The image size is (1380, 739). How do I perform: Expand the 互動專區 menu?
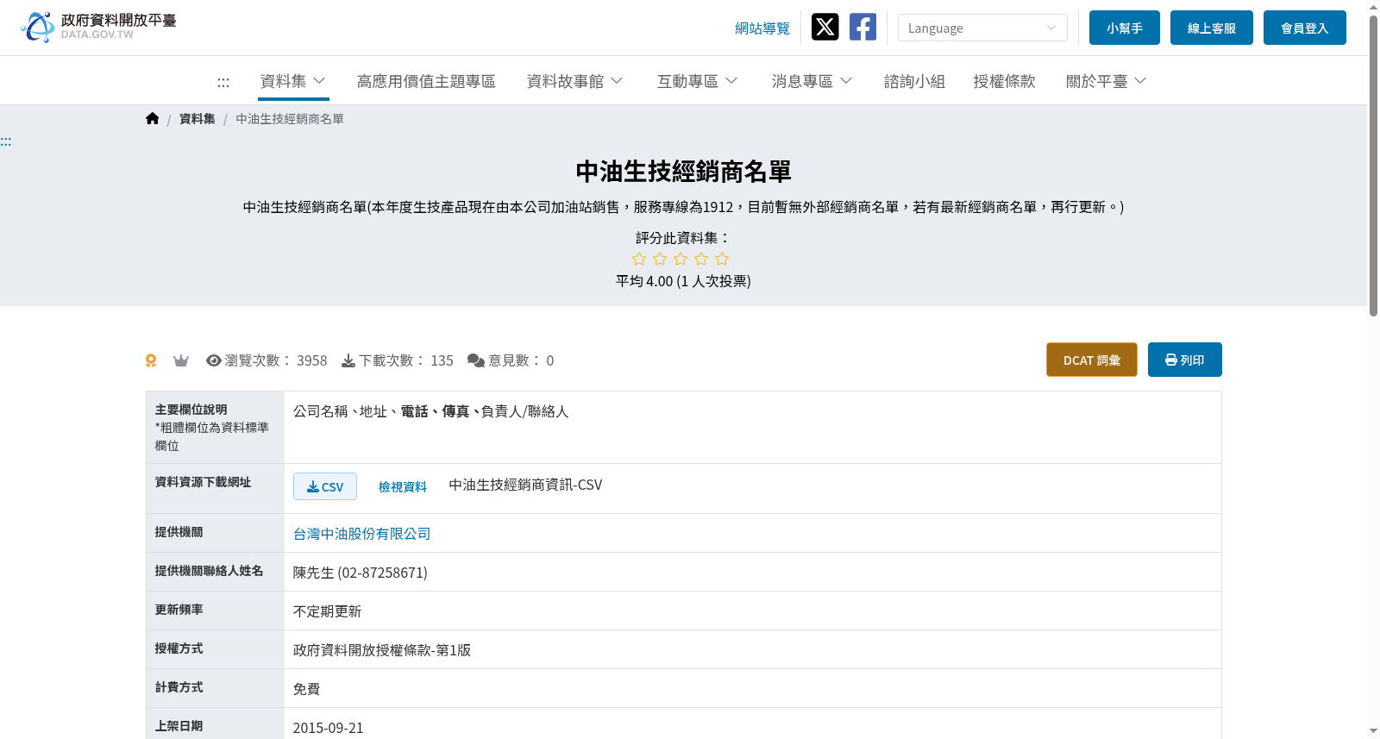[x=698, y=81]
